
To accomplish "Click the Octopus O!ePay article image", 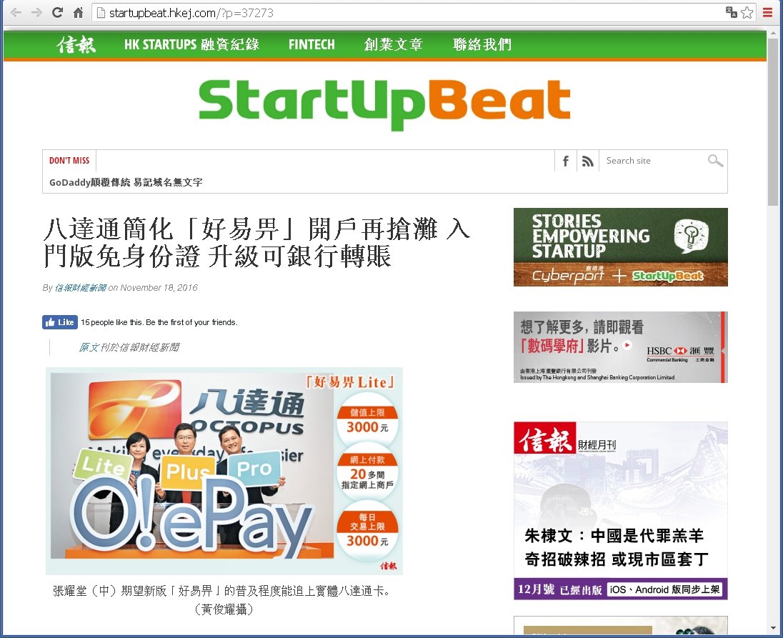I will (x=224, y=470).
